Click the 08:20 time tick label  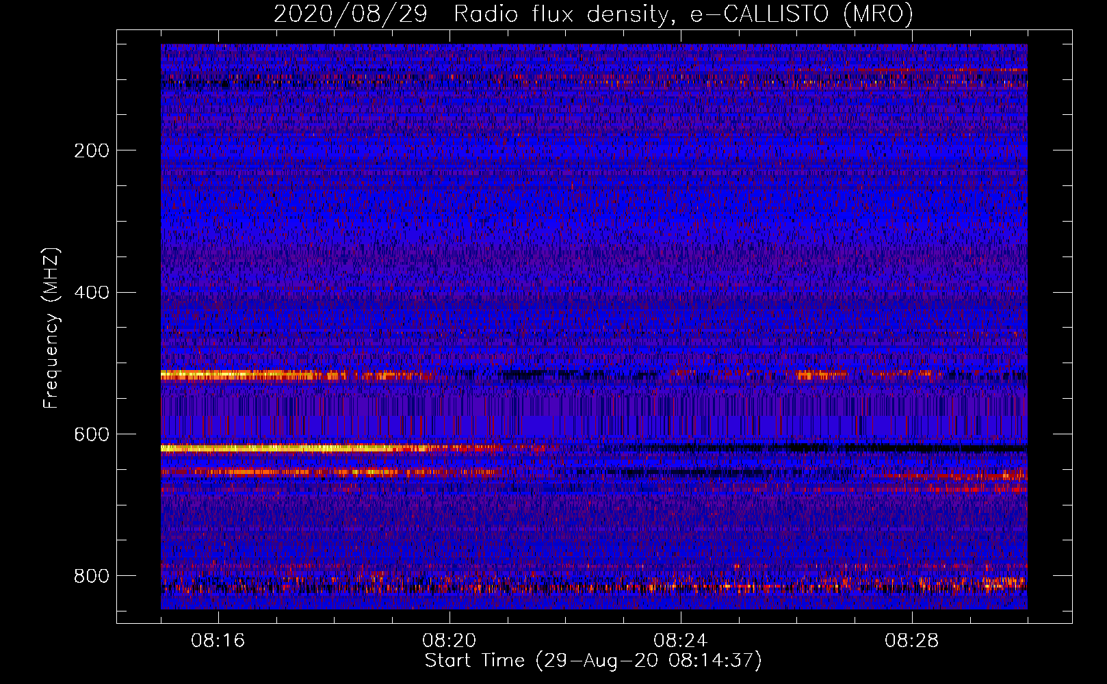[x=450, y=641]
